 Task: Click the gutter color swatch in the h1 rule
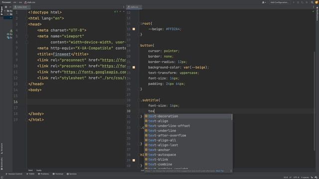pyautogui.click(x=134, y=160)
